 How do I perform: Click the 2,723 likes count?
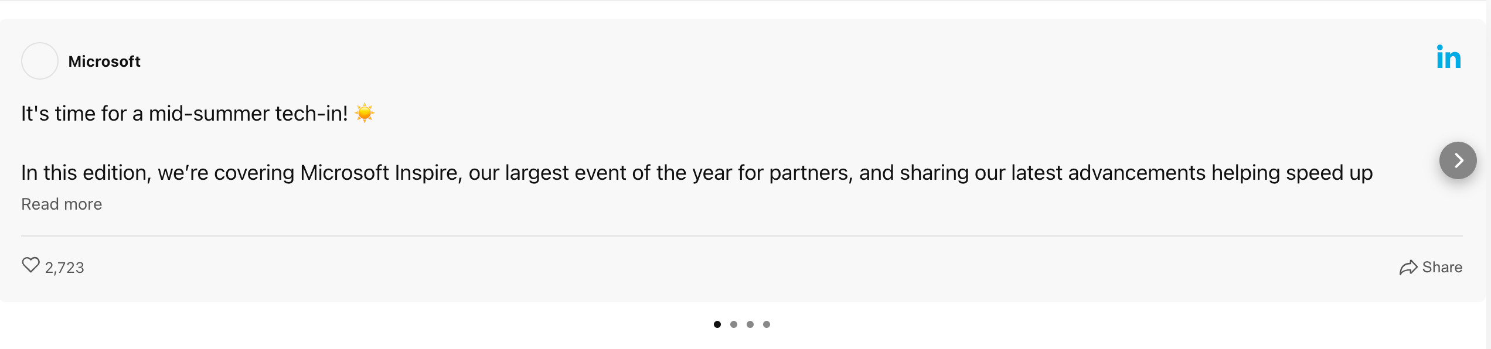[x=63, y=268]
